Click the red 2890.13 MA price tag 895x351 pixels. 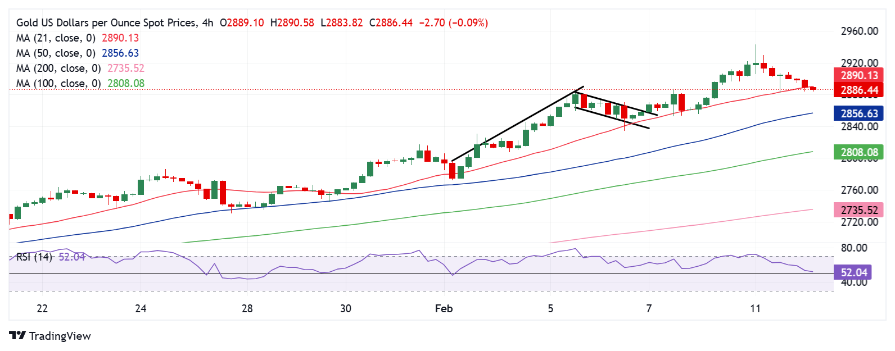coord(858,76)
